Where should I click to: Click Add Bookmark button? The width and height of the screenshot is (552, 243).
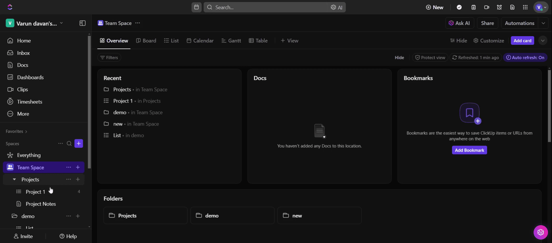coord(469,150)
